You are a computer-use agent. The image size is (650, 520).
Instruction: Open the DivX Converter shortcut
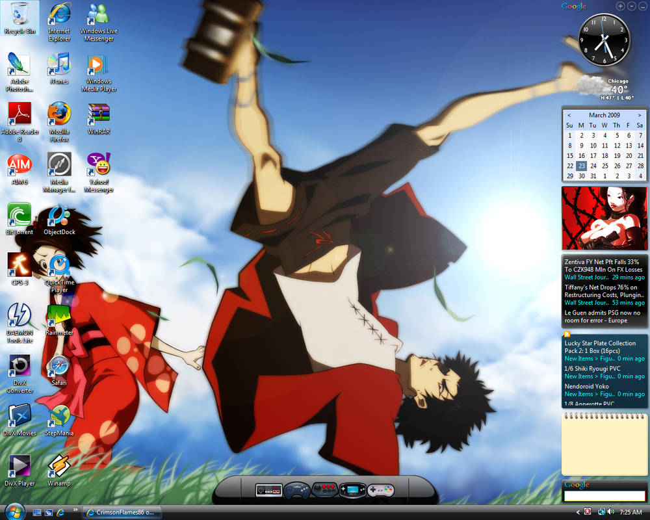click(x=19, y=374)
